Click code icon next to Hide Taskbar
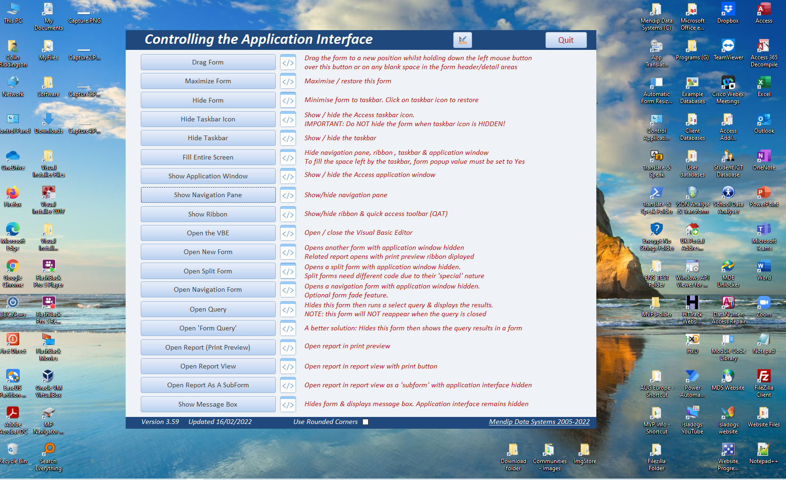 (x=288, y=138)
